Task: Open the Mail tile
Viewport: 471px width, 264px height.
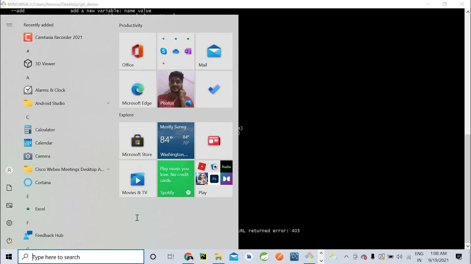Action: tap(214, 51)
